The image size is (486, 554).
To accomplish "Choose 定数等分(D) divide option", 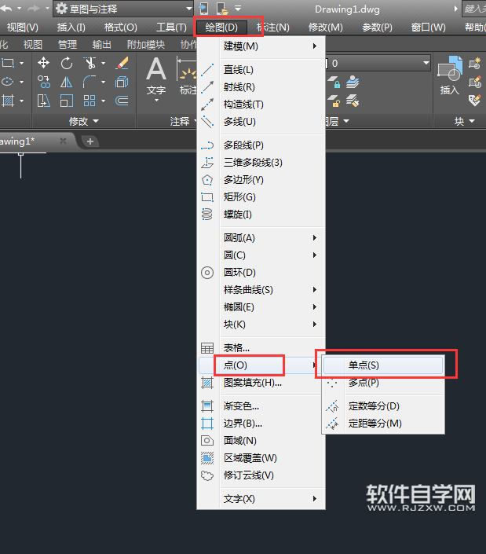I will coord(383,406).
